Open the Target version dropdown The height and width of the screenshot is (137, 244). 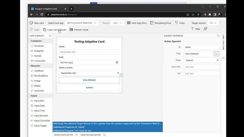pyautogui.click(x=213, y=23)
